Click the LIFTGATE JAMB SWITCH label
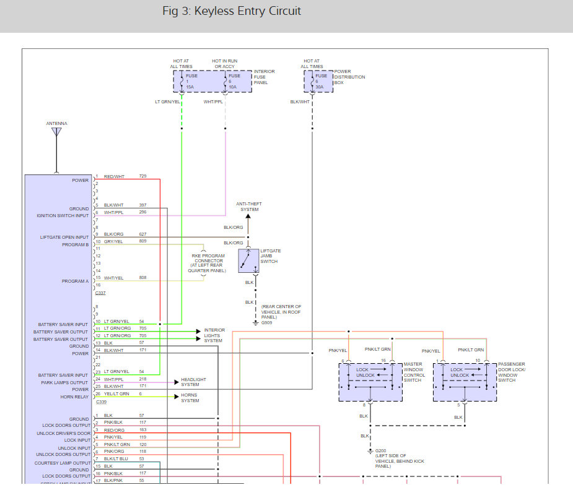Image resolution: width=573 pixels, height=490 pixels. 271,256
